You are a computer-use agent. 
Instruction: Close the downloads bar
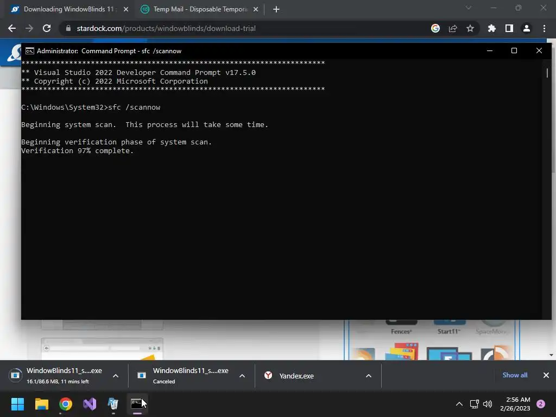click(546, 375)
